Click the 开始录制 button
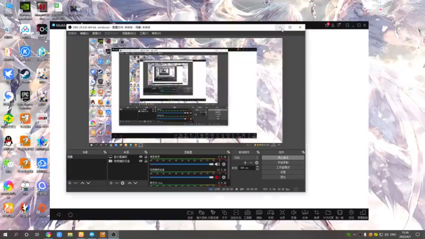 click(x=283, y=163)
